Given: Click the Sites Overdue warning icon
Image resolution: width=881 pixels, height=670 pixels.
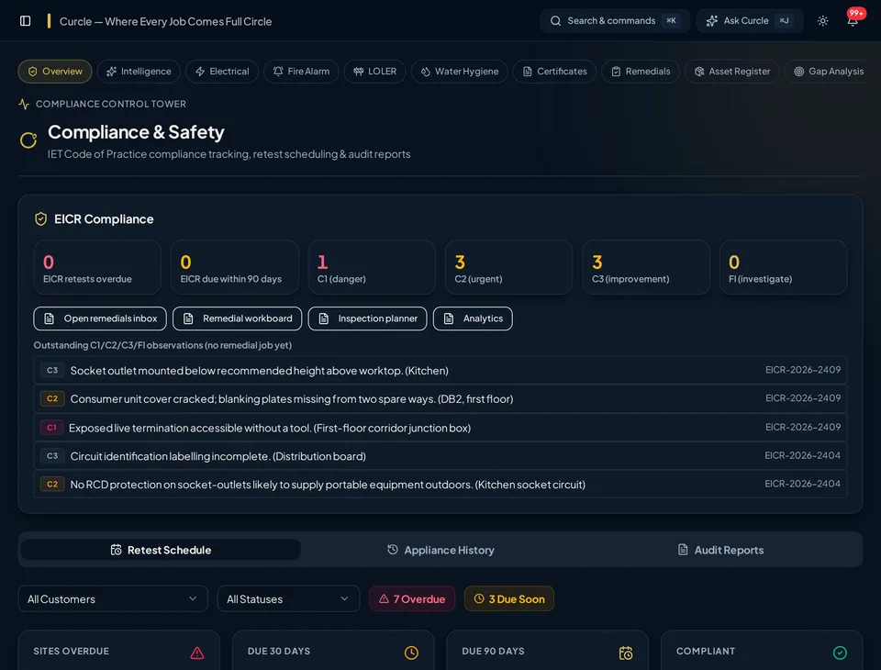Looking at the screenshot, I should (196, 653).
